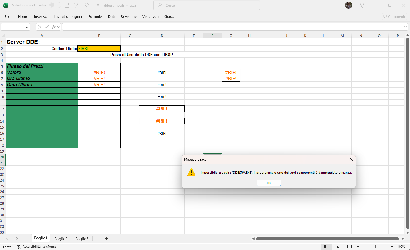Click previous sheet navigation arrow
The image size is (410, 250).
click(x=8, y=239)
